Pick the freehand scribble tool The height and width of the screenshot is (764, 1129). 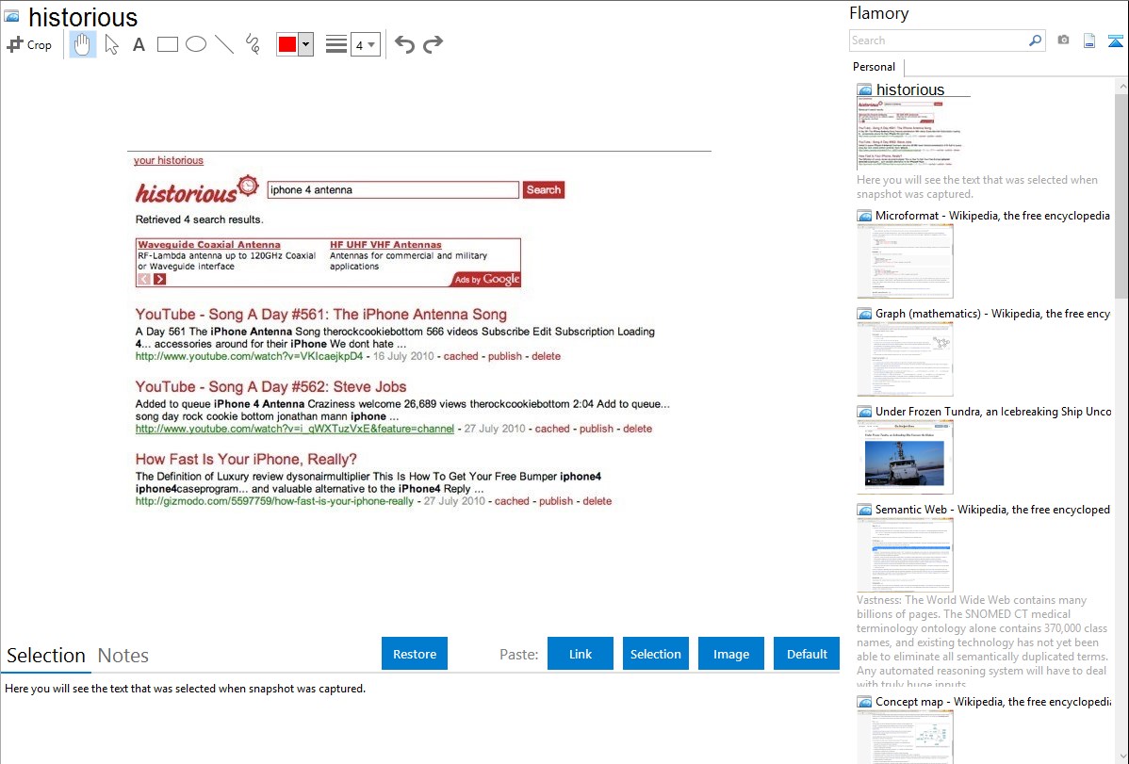click(x=253, y=44)
